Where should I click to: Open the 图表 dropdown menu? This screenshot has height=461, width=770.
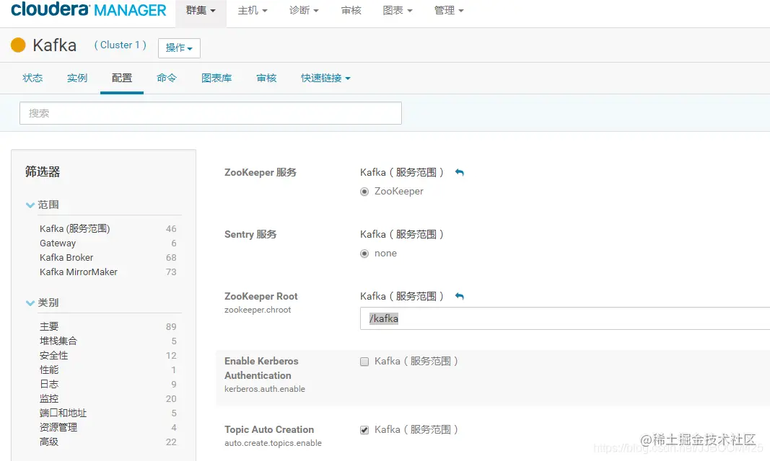[x=398, y=10]
